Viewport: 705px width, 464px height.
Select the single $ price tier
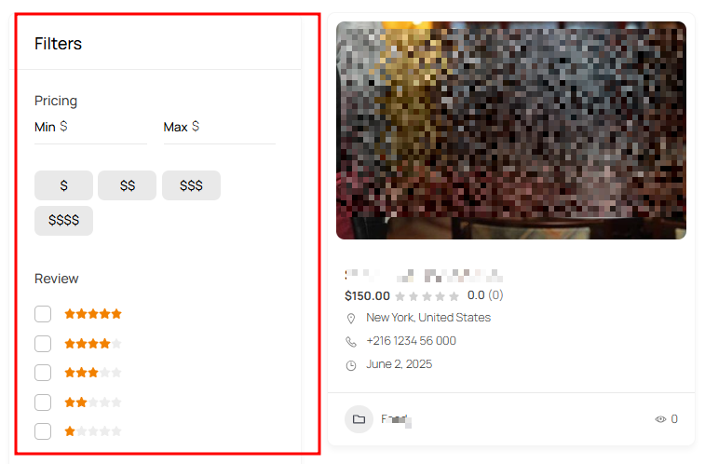coord(64,185)
